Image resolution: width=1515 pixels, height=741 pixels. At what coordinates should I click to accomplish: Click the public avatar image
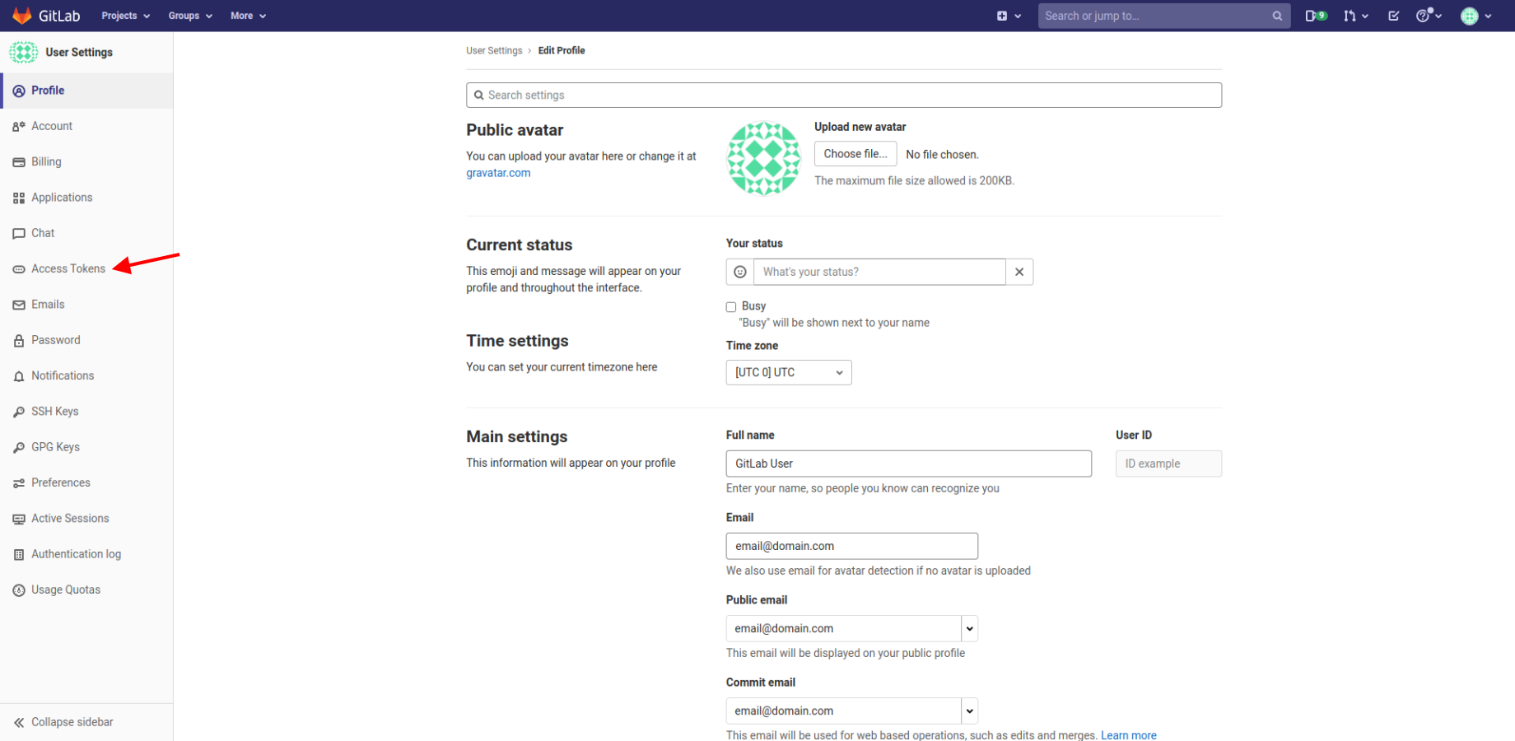763,158
